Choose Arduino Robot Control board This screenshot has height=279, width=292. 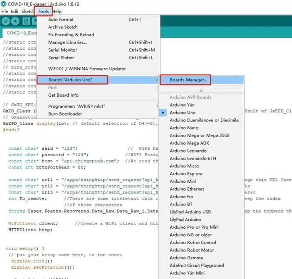point(201,242)
